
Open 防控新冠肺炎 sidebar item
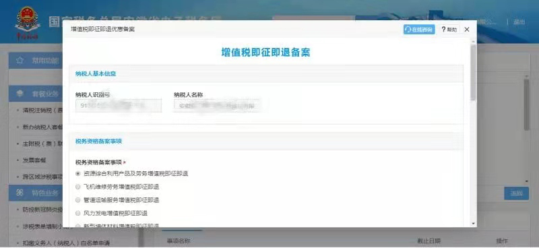click(x=42, y=210)
